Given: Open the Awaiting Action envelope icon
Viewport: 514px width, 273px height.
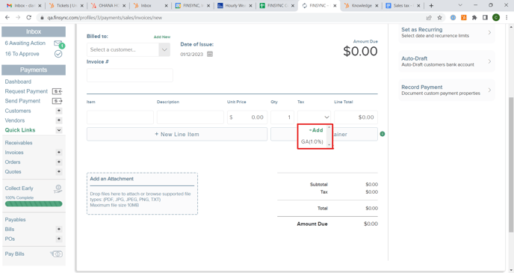Looking at the screenshot, I should tap(59, 44).
